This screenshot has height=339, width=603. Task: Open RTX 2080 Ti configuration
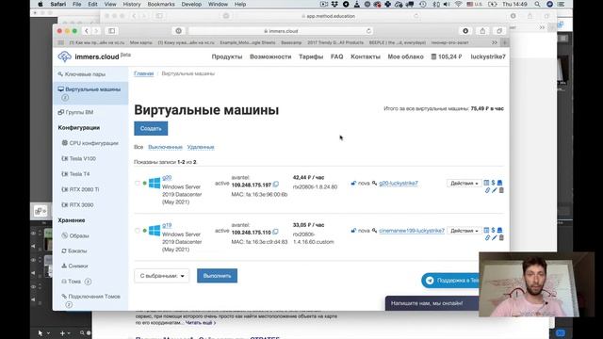pyautogui.click(x=80, y=189)
